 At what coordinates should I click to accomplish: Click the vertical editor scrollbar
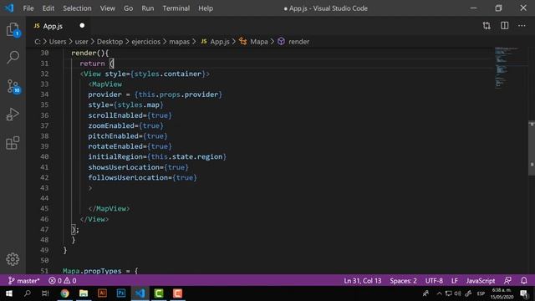pos(532,149)
